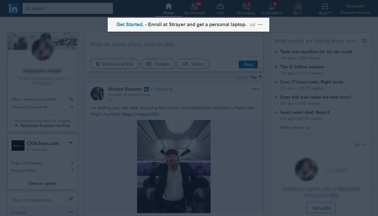
Task: Click the news info icon
Action: pos(364,41)
